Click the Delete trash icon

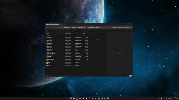70,31
